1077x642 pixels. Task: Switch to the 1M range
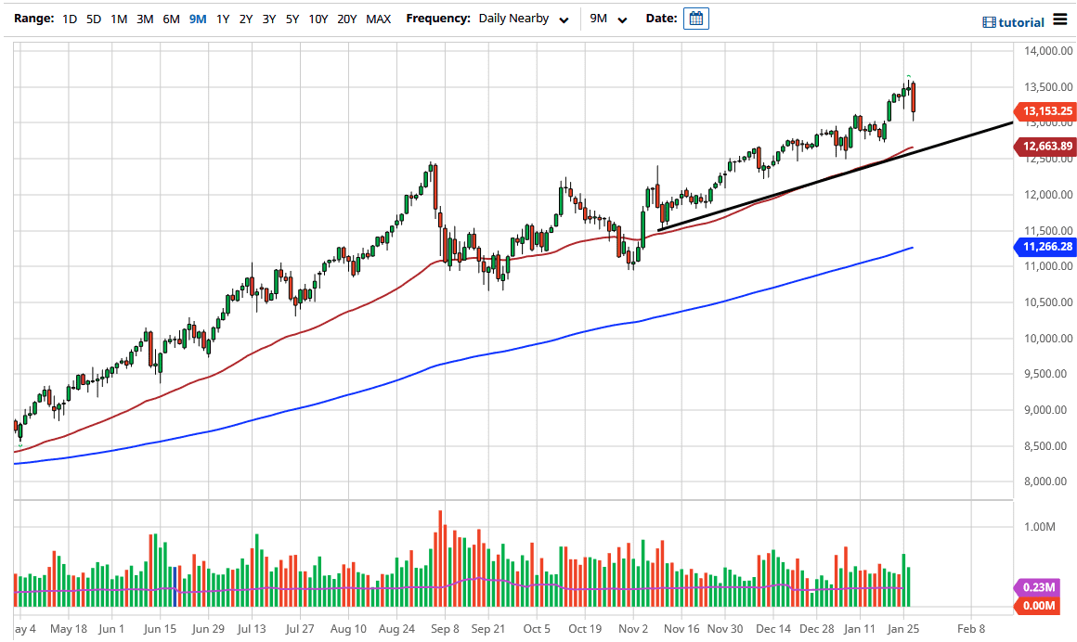click(x=118, y=18)
